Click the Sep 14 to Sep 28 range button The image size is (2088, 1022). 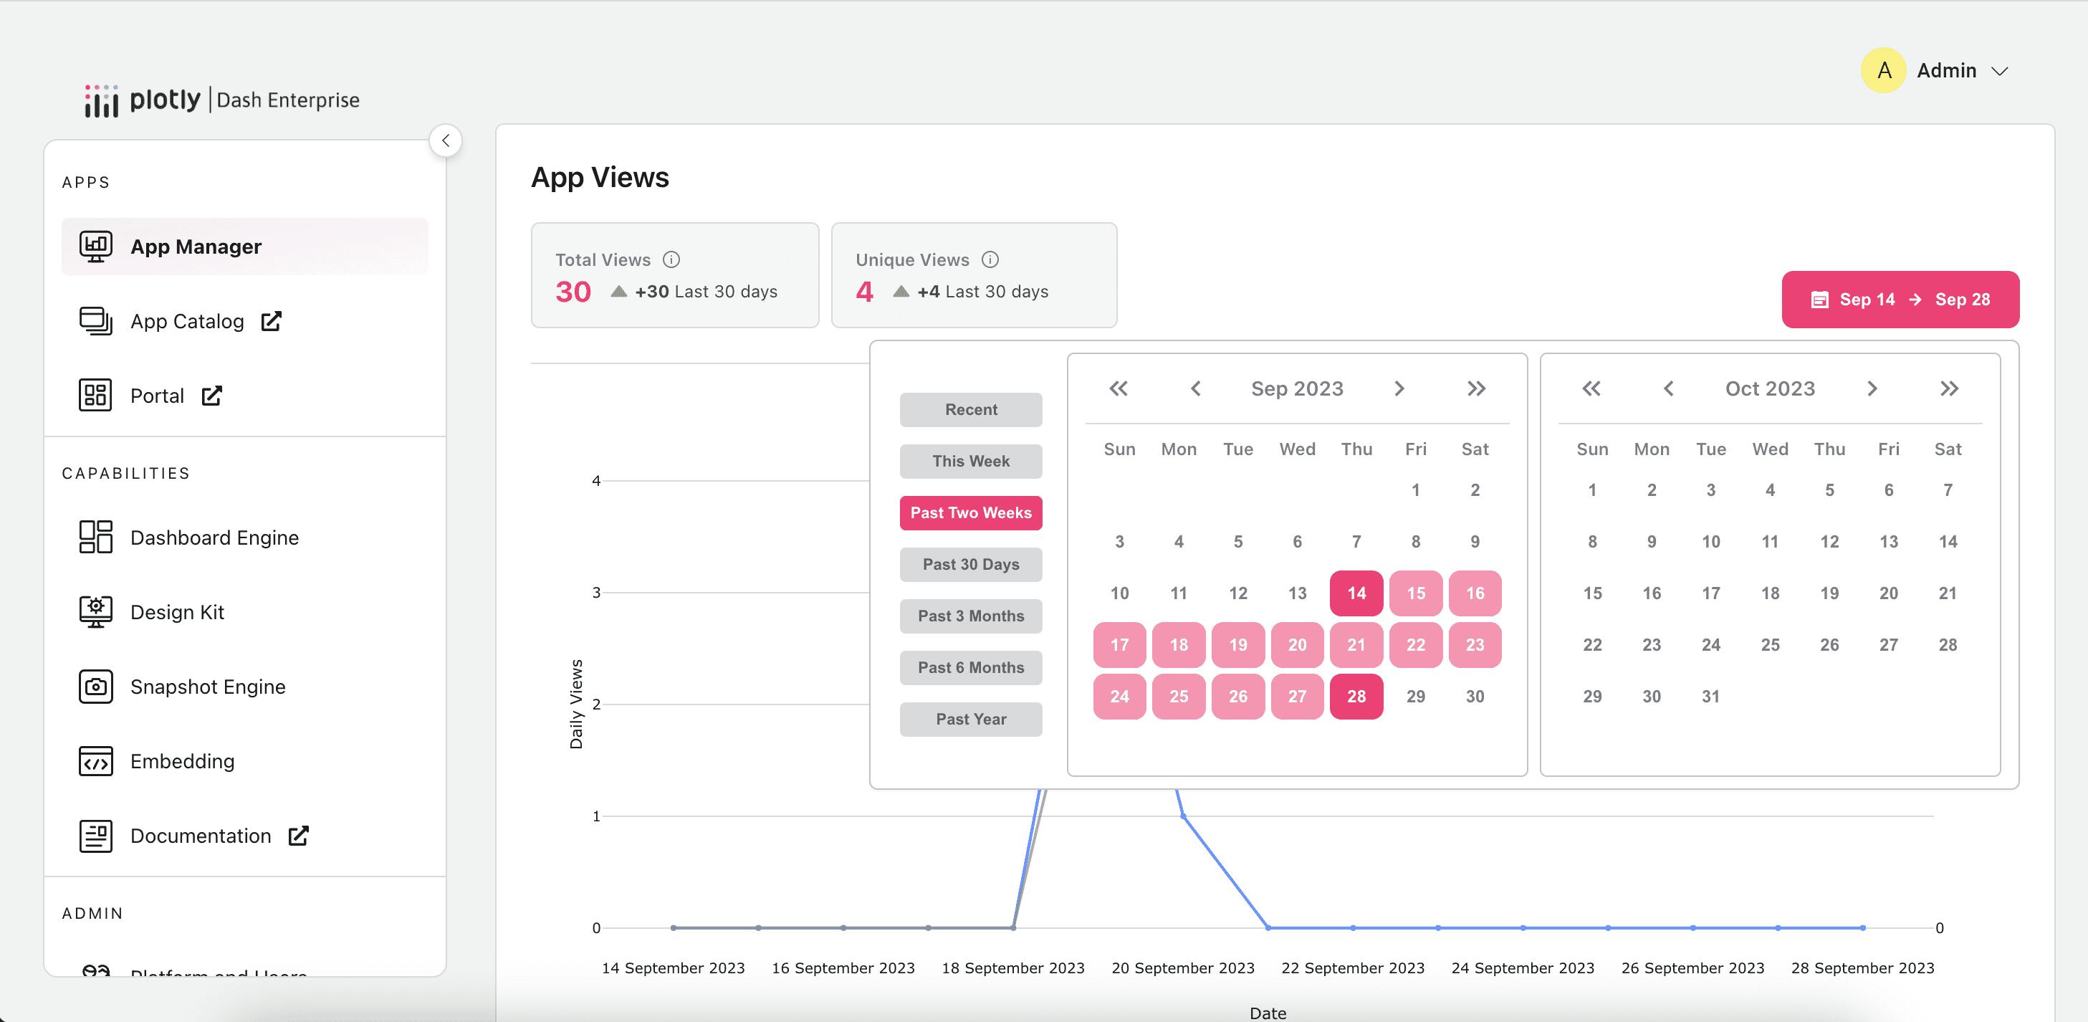coord(1900,299)
